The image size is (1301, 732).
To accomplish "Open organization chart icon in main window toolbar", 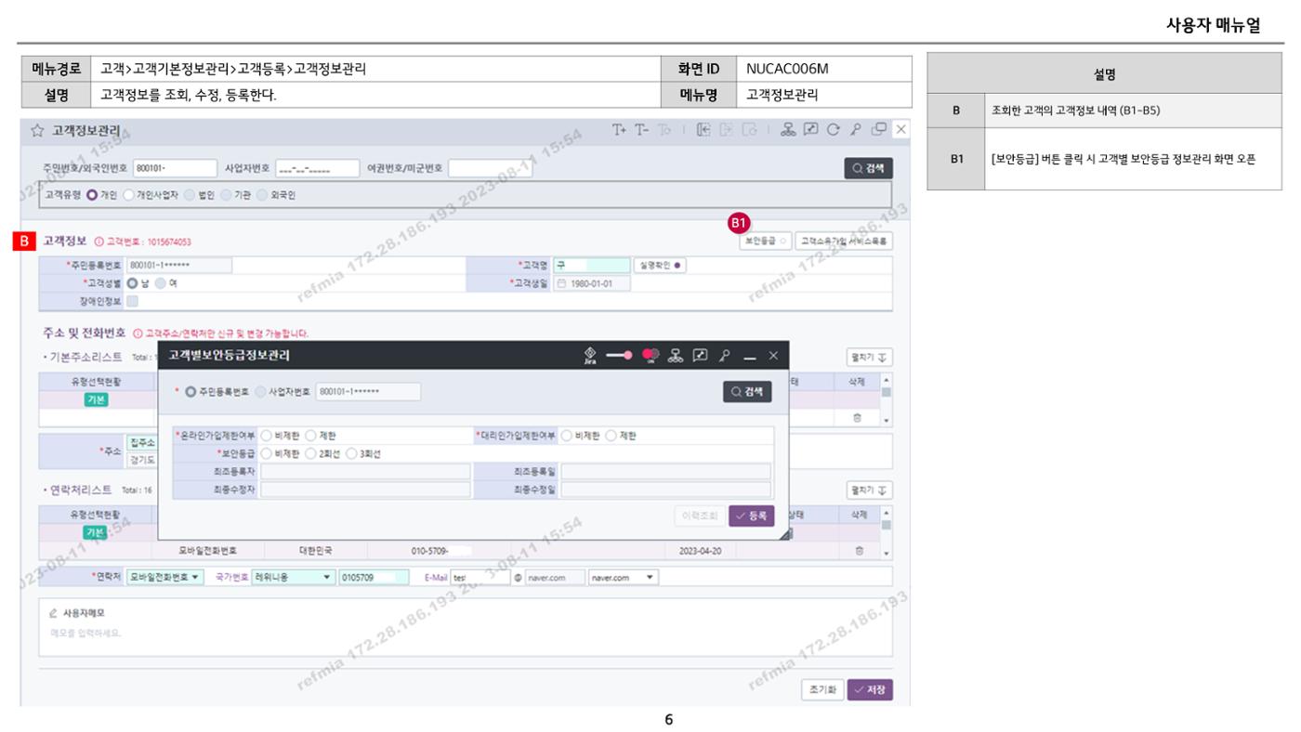I will (x=788, y=130).
